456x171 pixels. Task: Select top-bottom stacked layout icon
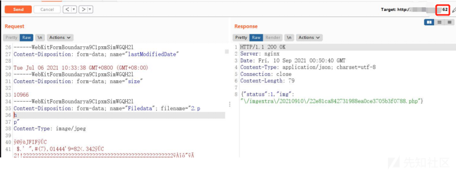pyautogui.click(x=440, y=22)
